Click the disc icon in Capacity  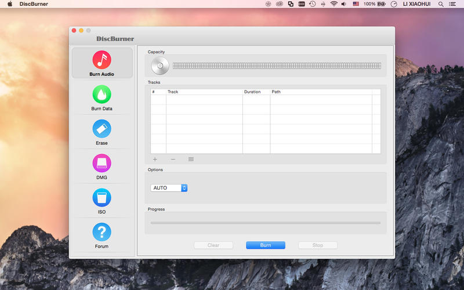coord(160,66)
